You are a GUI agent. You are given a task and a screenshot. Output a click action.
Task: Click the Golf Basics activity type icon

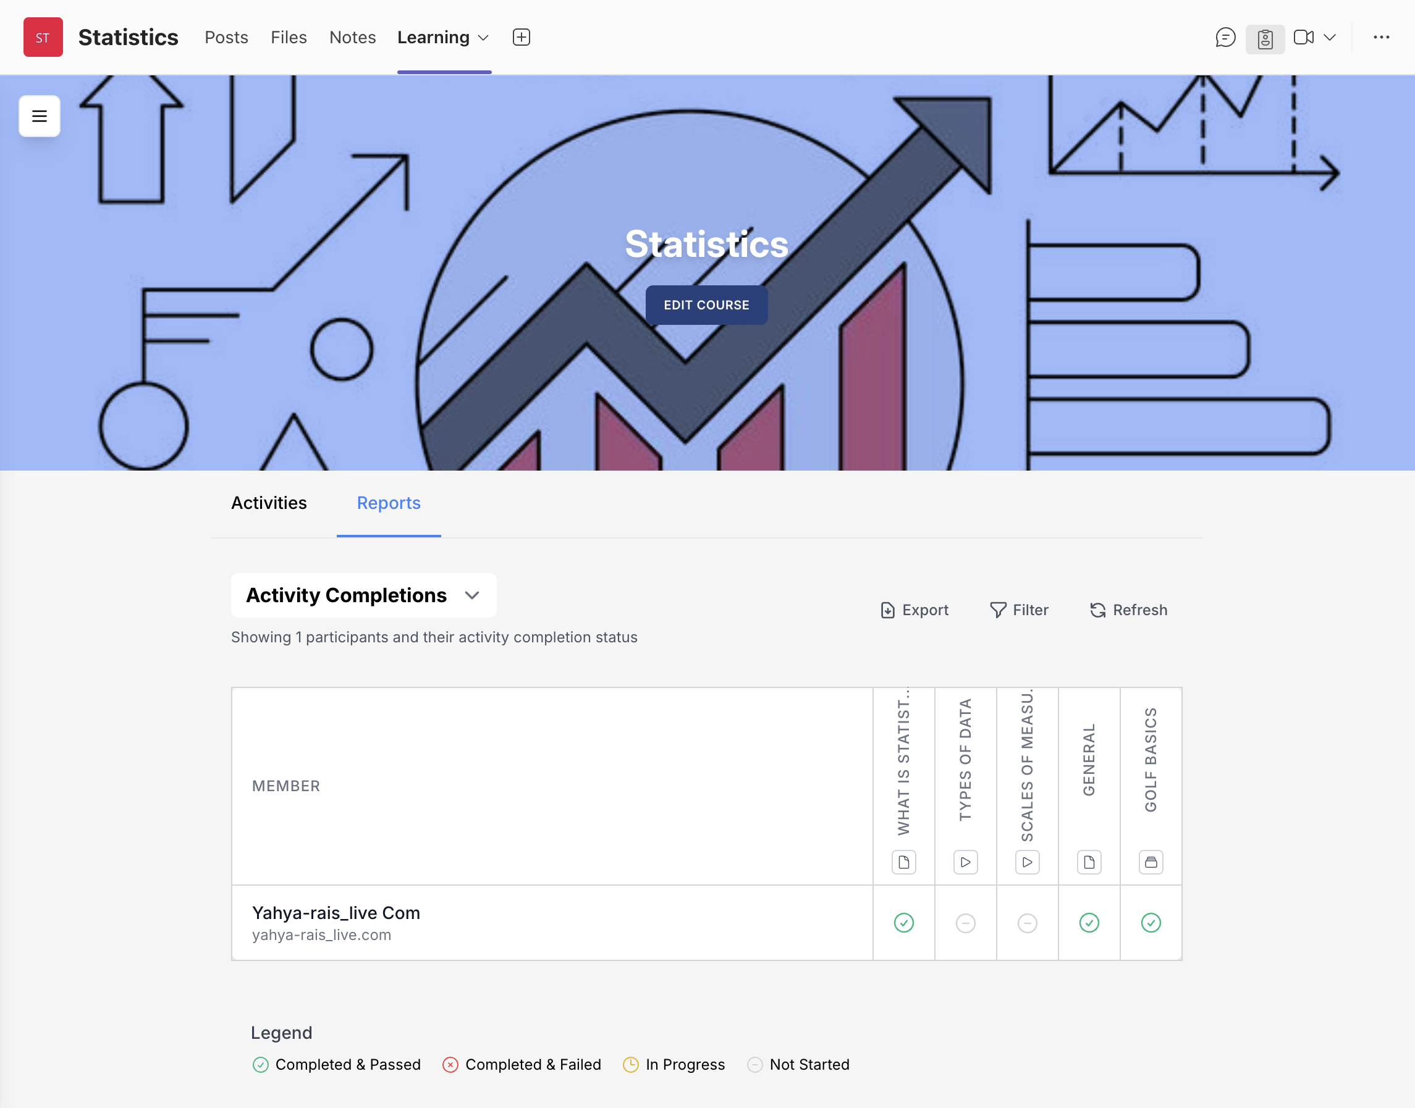(1150, 862)
